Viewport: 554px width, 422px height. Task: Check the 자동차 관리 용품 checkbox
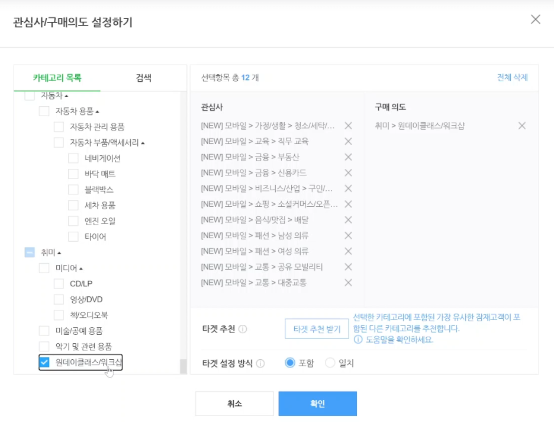[59, 127]
